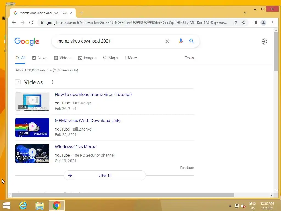Viewport: 281px width, 211px height.
Task: Open Chrome three-dot menu
Action: coord(272,23)
